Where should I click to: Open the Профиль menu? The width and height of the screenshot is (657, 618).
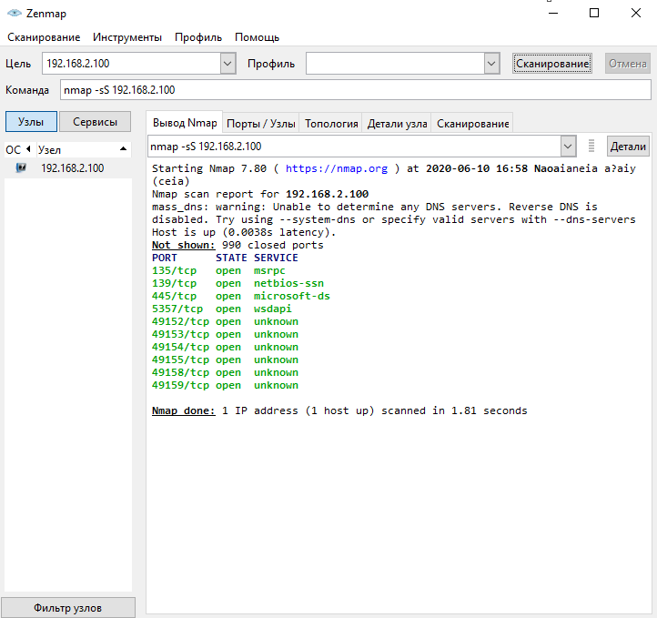click(198, 37)
